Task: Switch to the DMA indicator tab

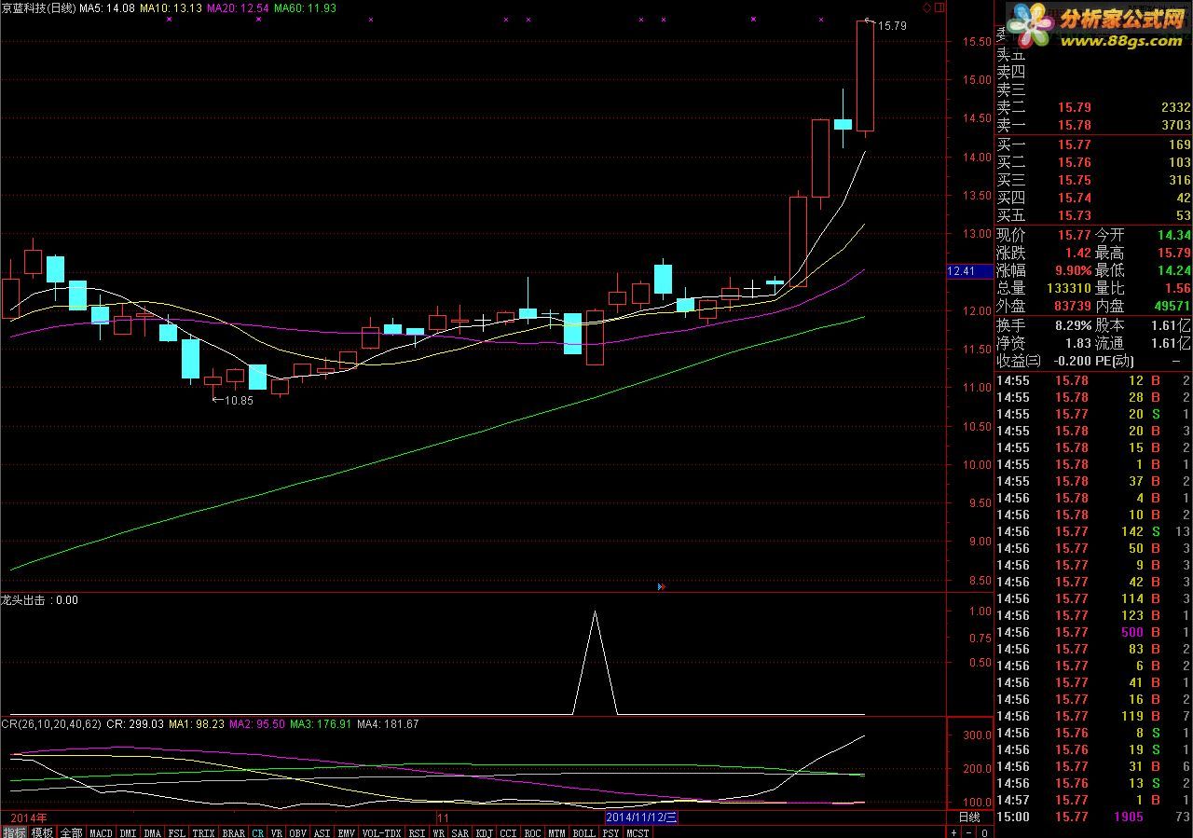Action: point(153,831)
